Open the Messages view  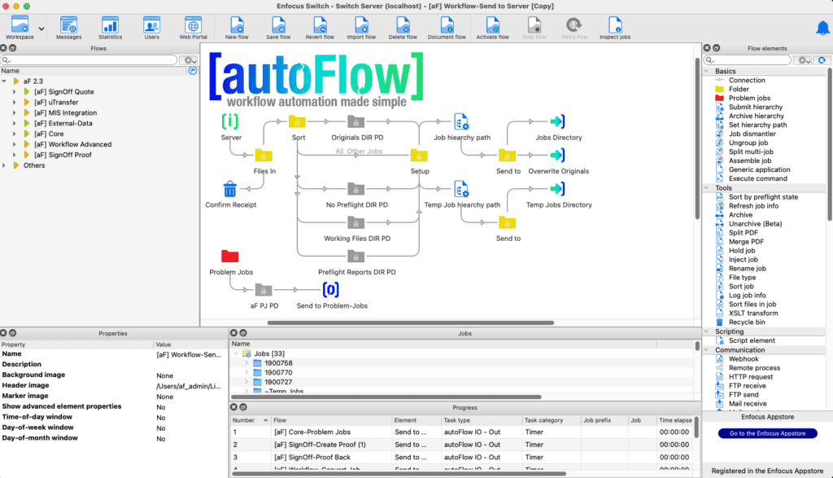pos(68,28)
